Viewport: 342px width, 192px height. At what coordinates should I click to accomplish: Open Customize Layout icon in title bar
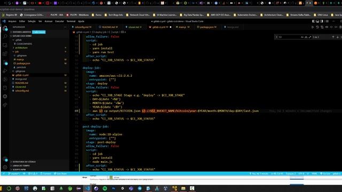click(x=327, y=21)
